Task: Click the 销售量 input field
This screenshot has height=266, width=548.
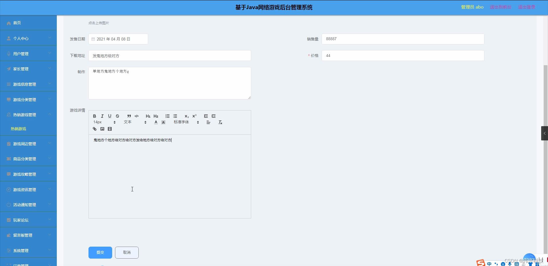Action: [403, 39]
